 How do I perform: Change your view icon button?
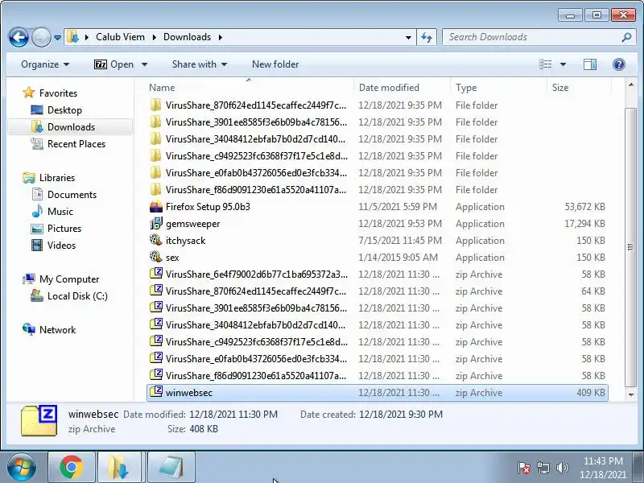pyautogui.click(x=546, y=64)
